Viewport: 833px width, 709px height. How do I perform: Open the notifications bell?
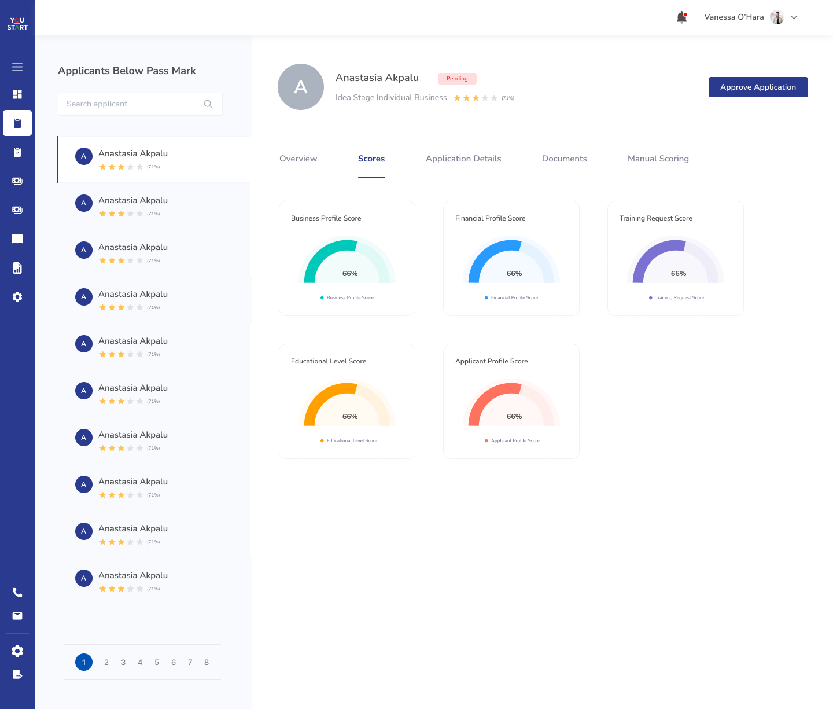coord(681,17)
